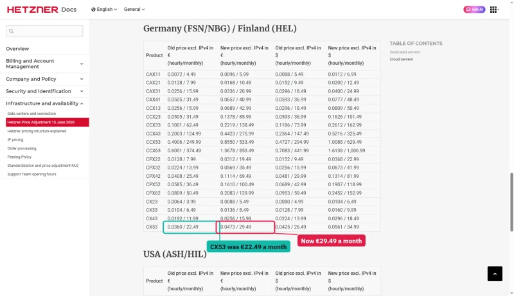Screen dimensions: 514x296
Task: Click the CCX63 product cell
Action: (153, 151)
